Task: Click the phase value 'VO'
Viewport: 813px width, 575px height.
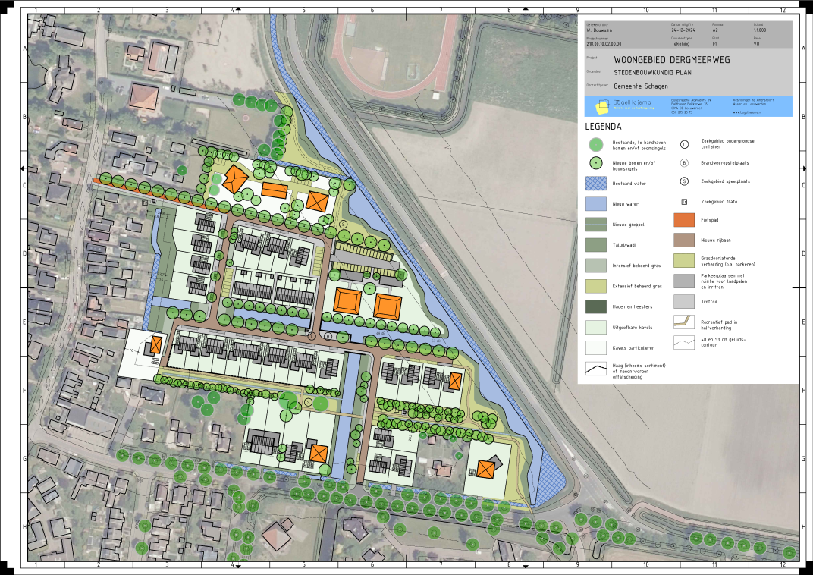Action: [756, 44]
